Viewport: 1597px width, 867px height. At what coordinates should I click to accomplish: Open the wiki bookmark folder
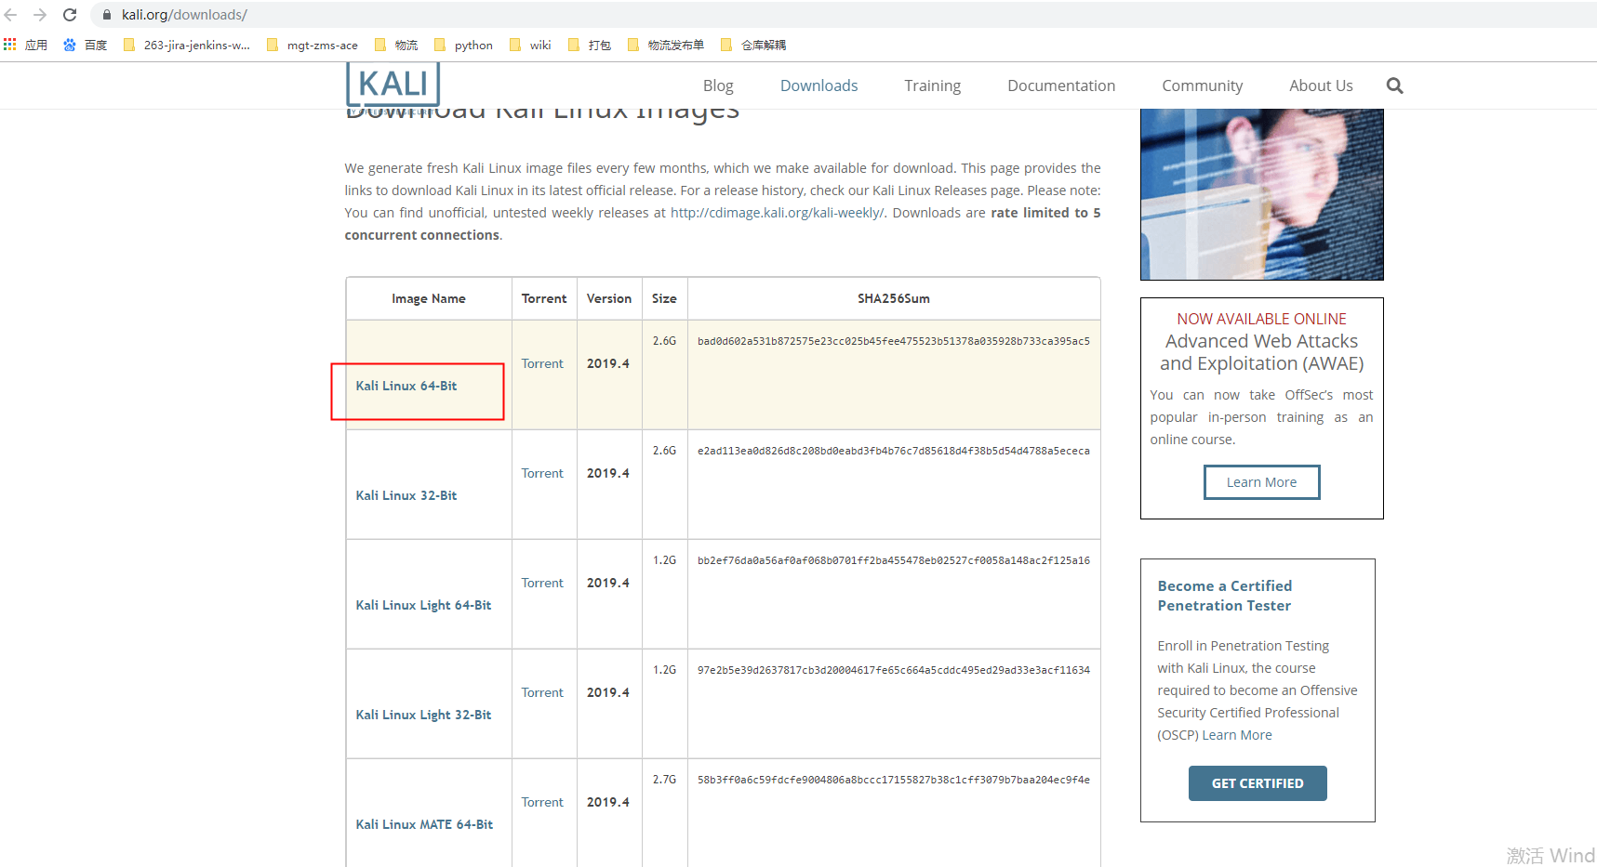click(x=530, y=45)
